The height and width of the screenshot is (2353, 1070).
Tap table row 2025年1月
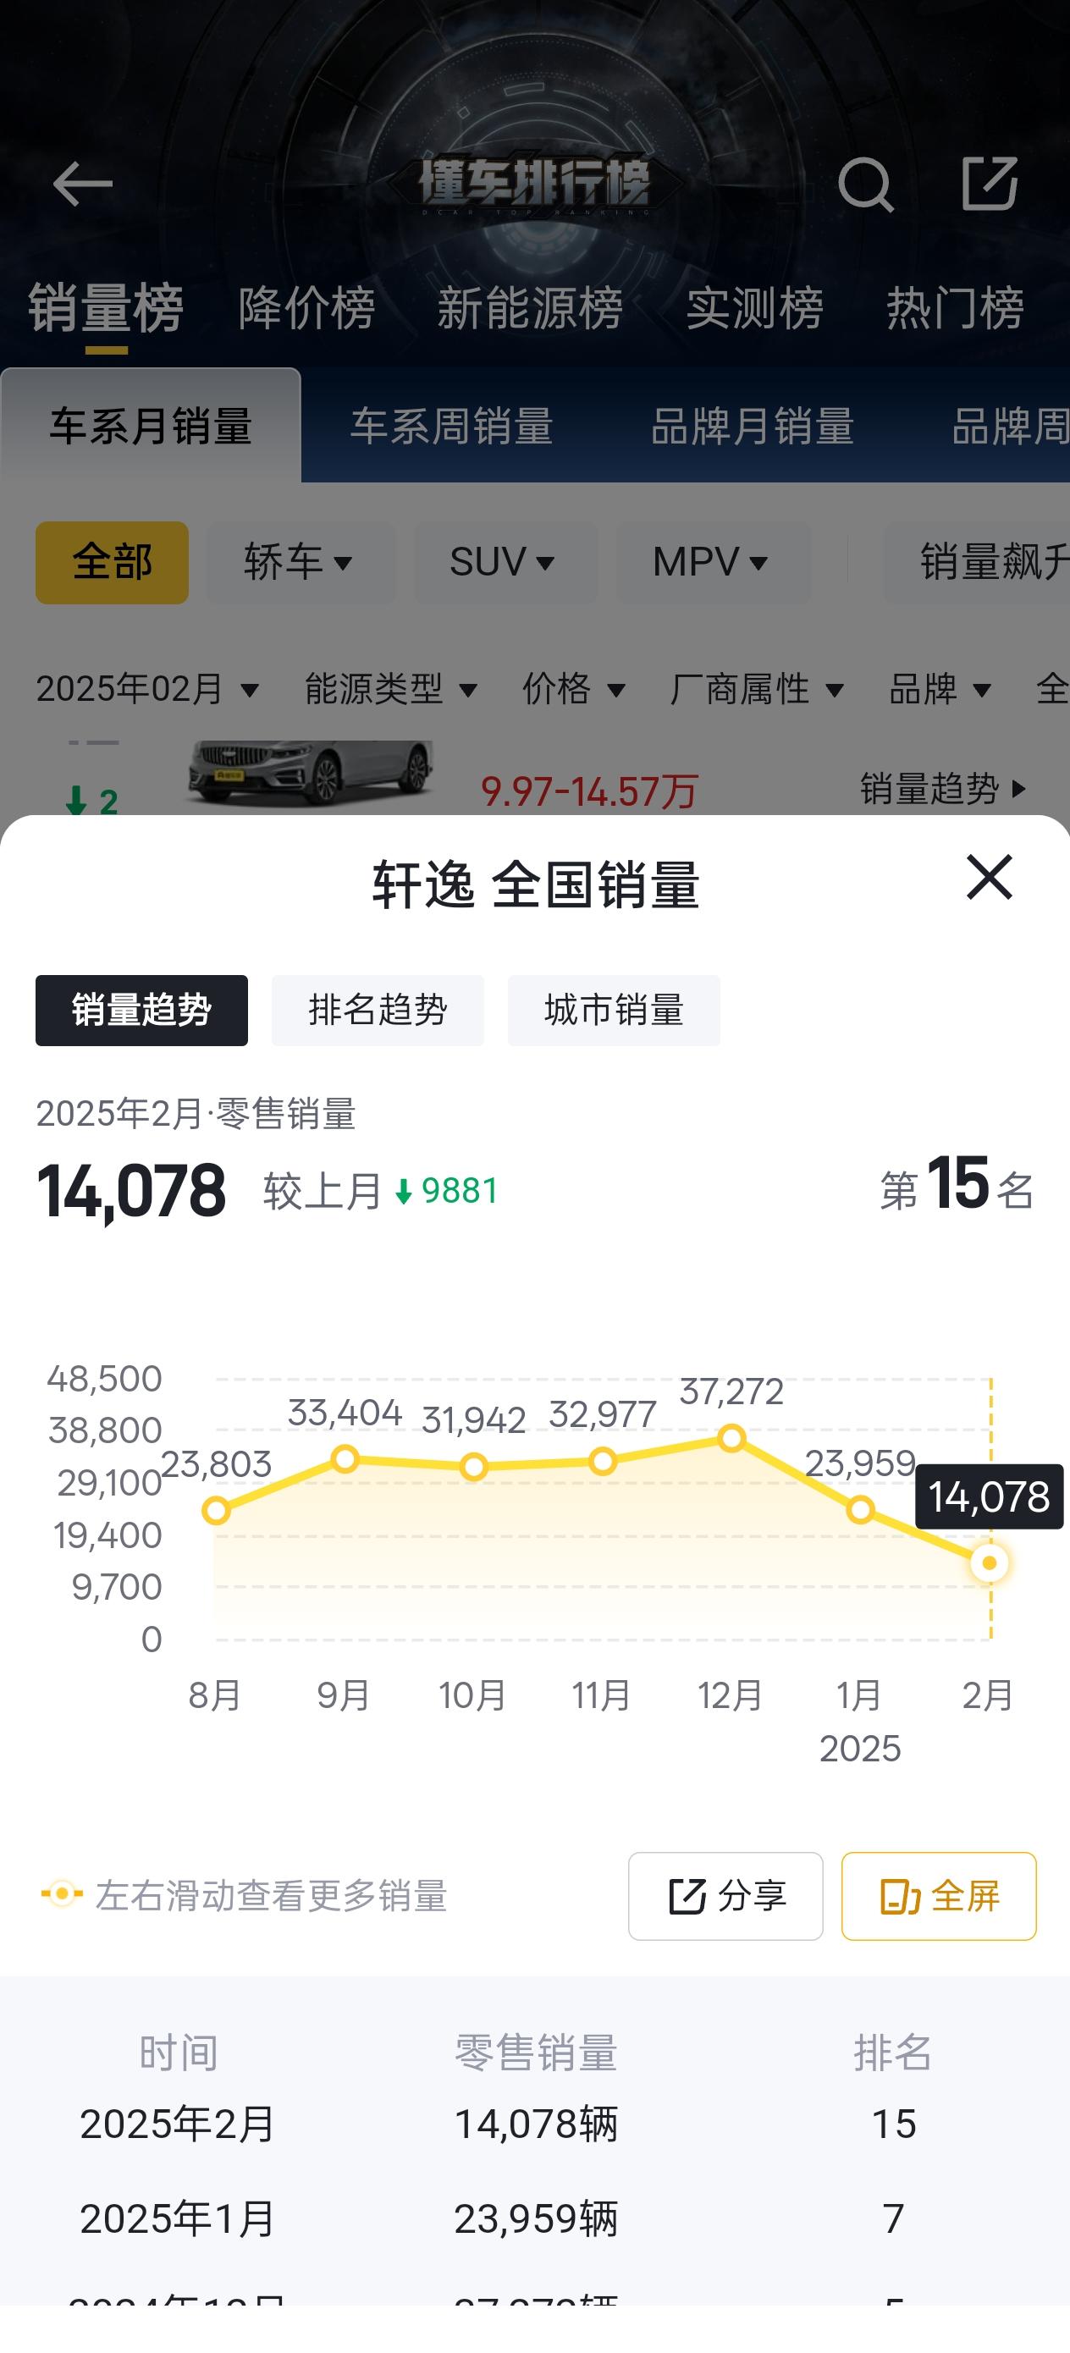(534, 2218)
